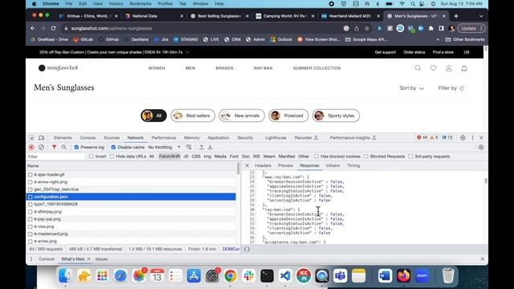Enable Hide data URLs checkbox
Viewport: 514px width, 289px height.
pos(112,157)
